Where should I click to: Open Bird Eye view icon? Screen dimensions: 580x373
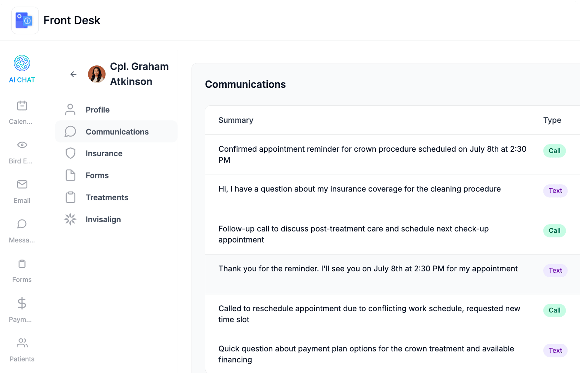[x=22, y=145]
